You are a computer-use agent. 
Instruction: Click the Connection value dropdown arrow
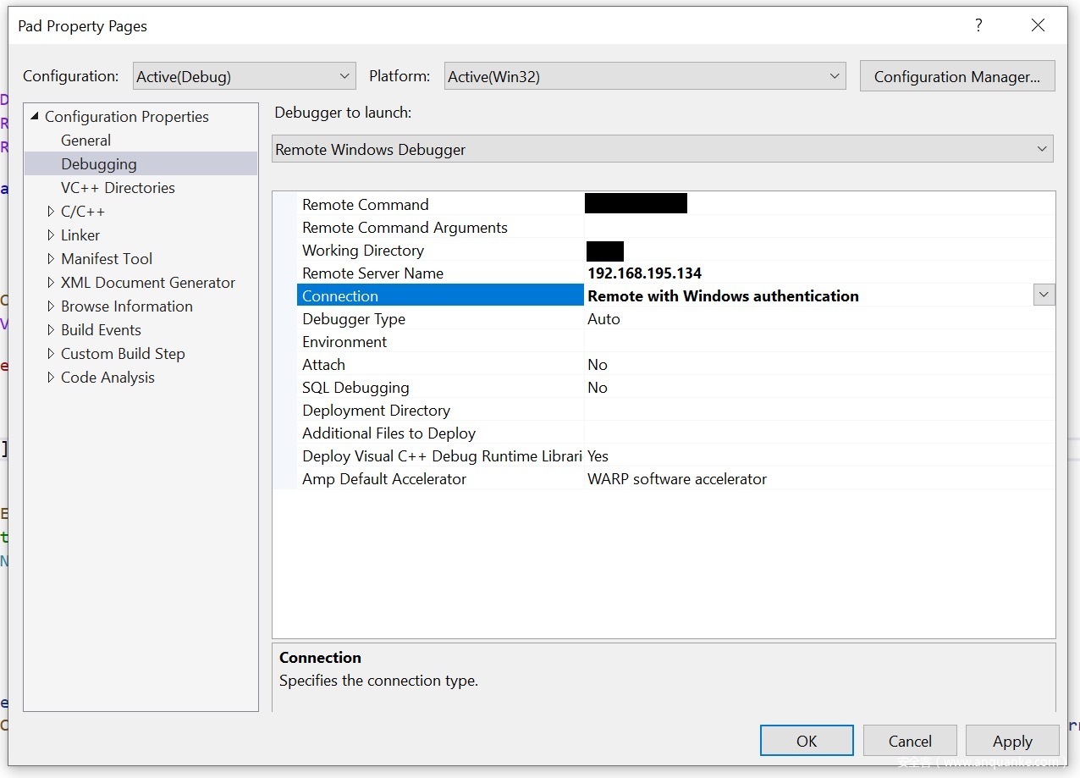pos(1044,295)
